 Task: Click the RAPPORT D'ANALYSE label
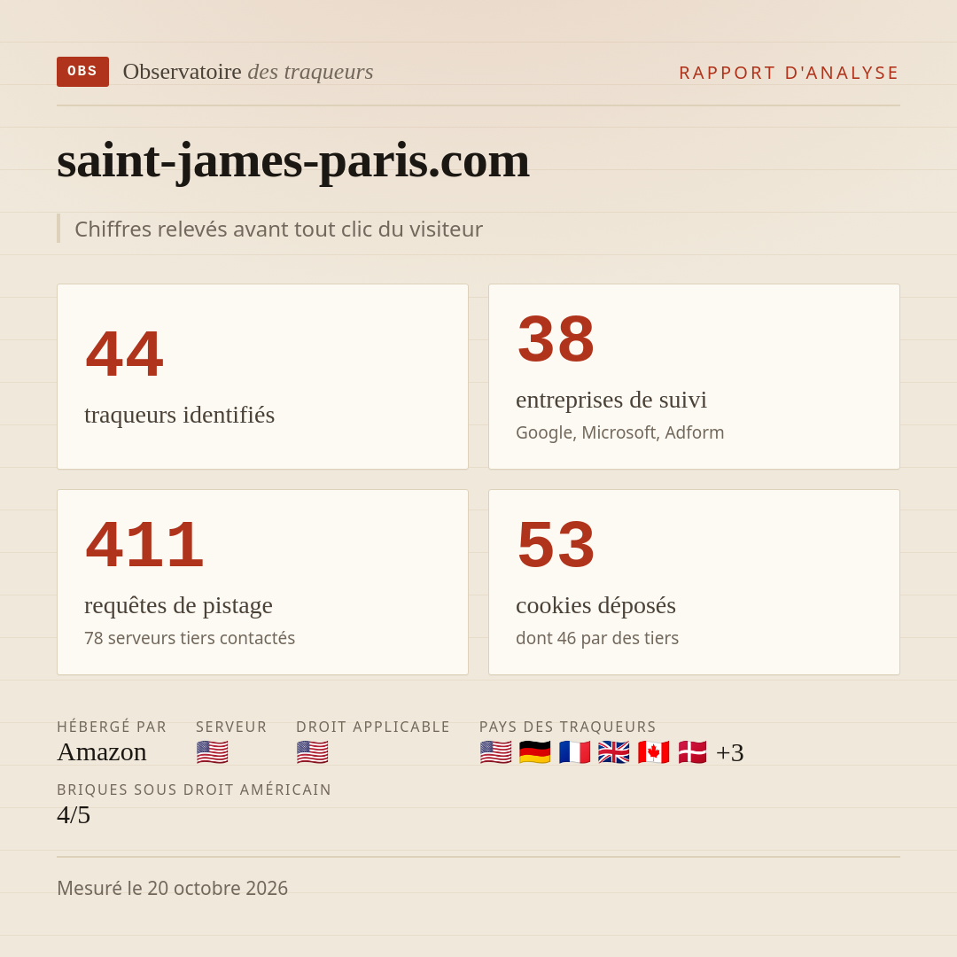[x=789, y=73]
